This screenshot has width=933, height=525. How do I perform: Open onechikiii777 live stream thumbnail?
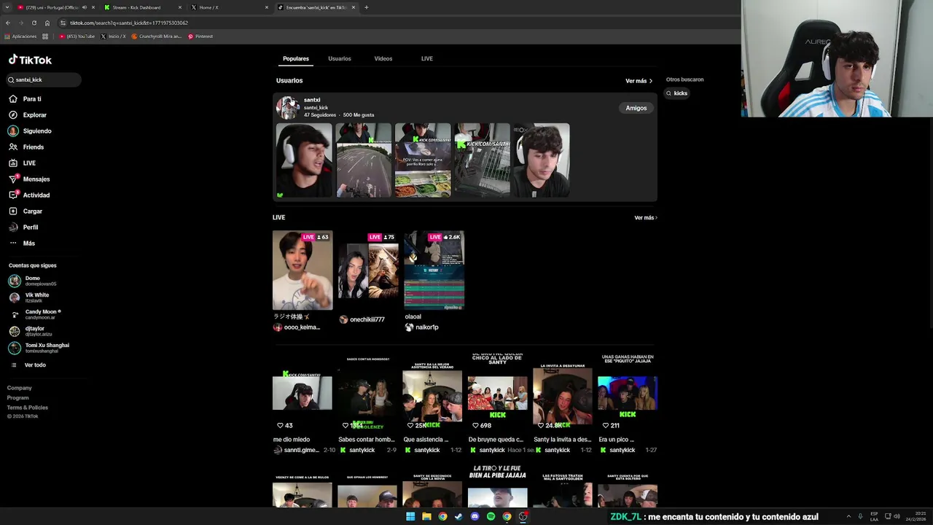pos(368,271)
